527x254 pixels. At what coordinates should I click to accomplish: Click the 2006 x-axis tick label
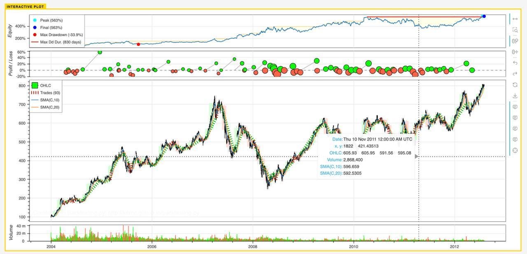(152, 247)
